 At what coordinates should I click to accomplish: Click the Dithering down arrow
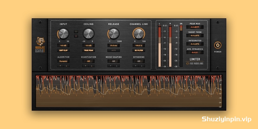(x=136, y=66)
